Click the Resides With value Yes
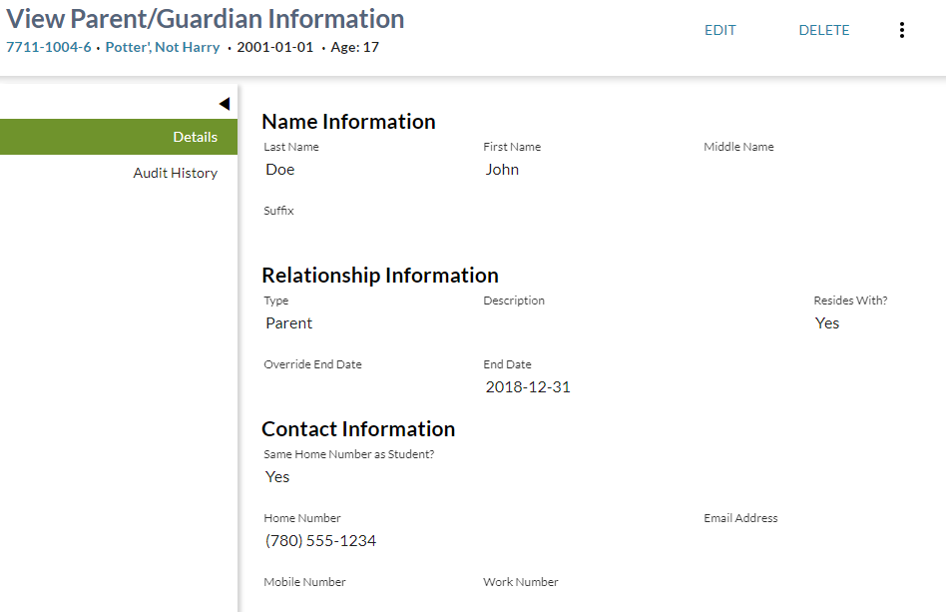Screen dimensions: 946x612 [827, 323]
